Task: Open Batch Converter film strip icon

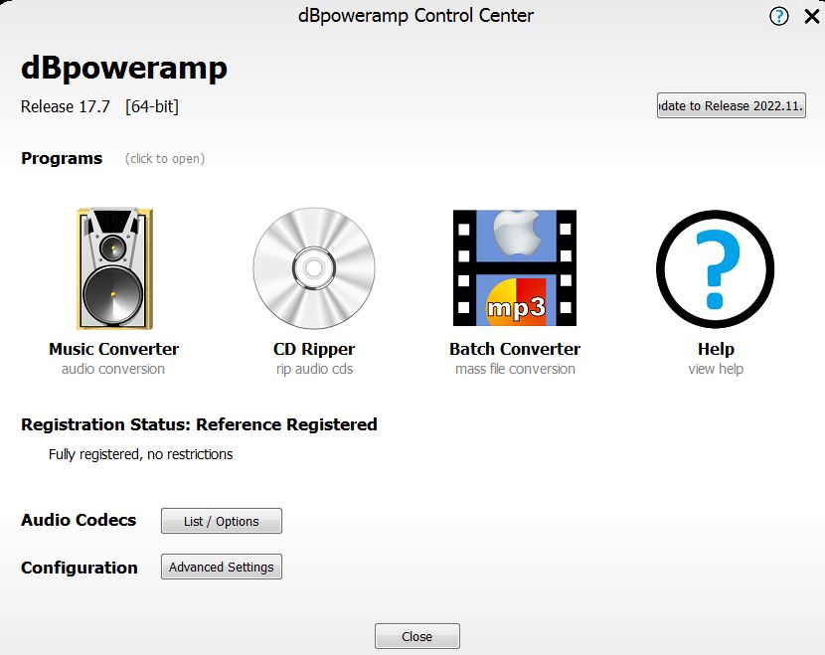Action: (x=515, y=267)
